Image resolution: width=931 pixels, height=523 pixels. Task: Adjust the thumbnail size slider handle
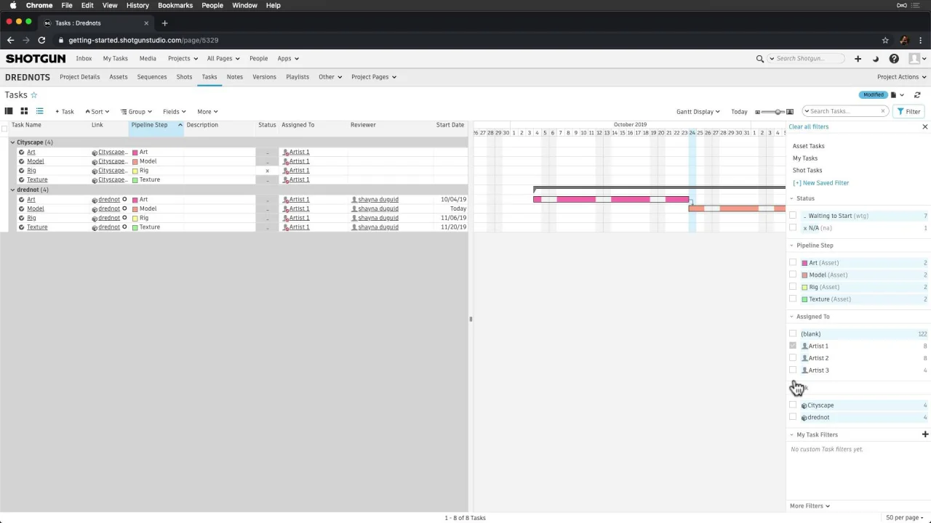[780, 112]
